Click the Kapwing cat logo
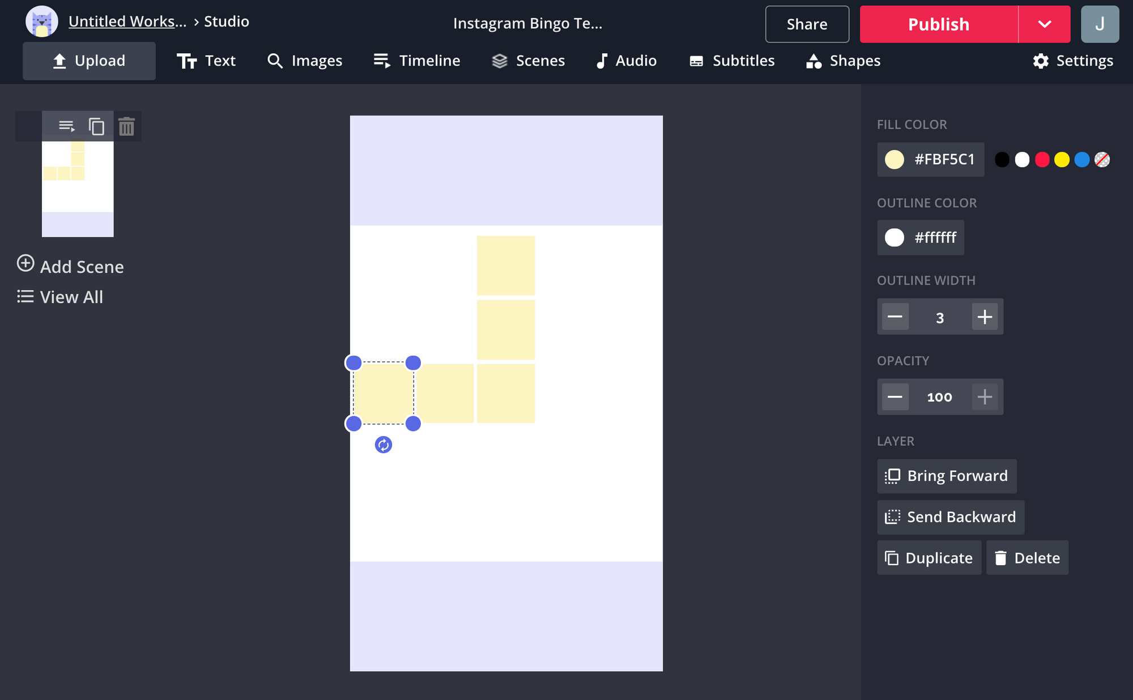Image resolution: width=1133 pixels, height=700 pixels. click(x=42, y=22)
